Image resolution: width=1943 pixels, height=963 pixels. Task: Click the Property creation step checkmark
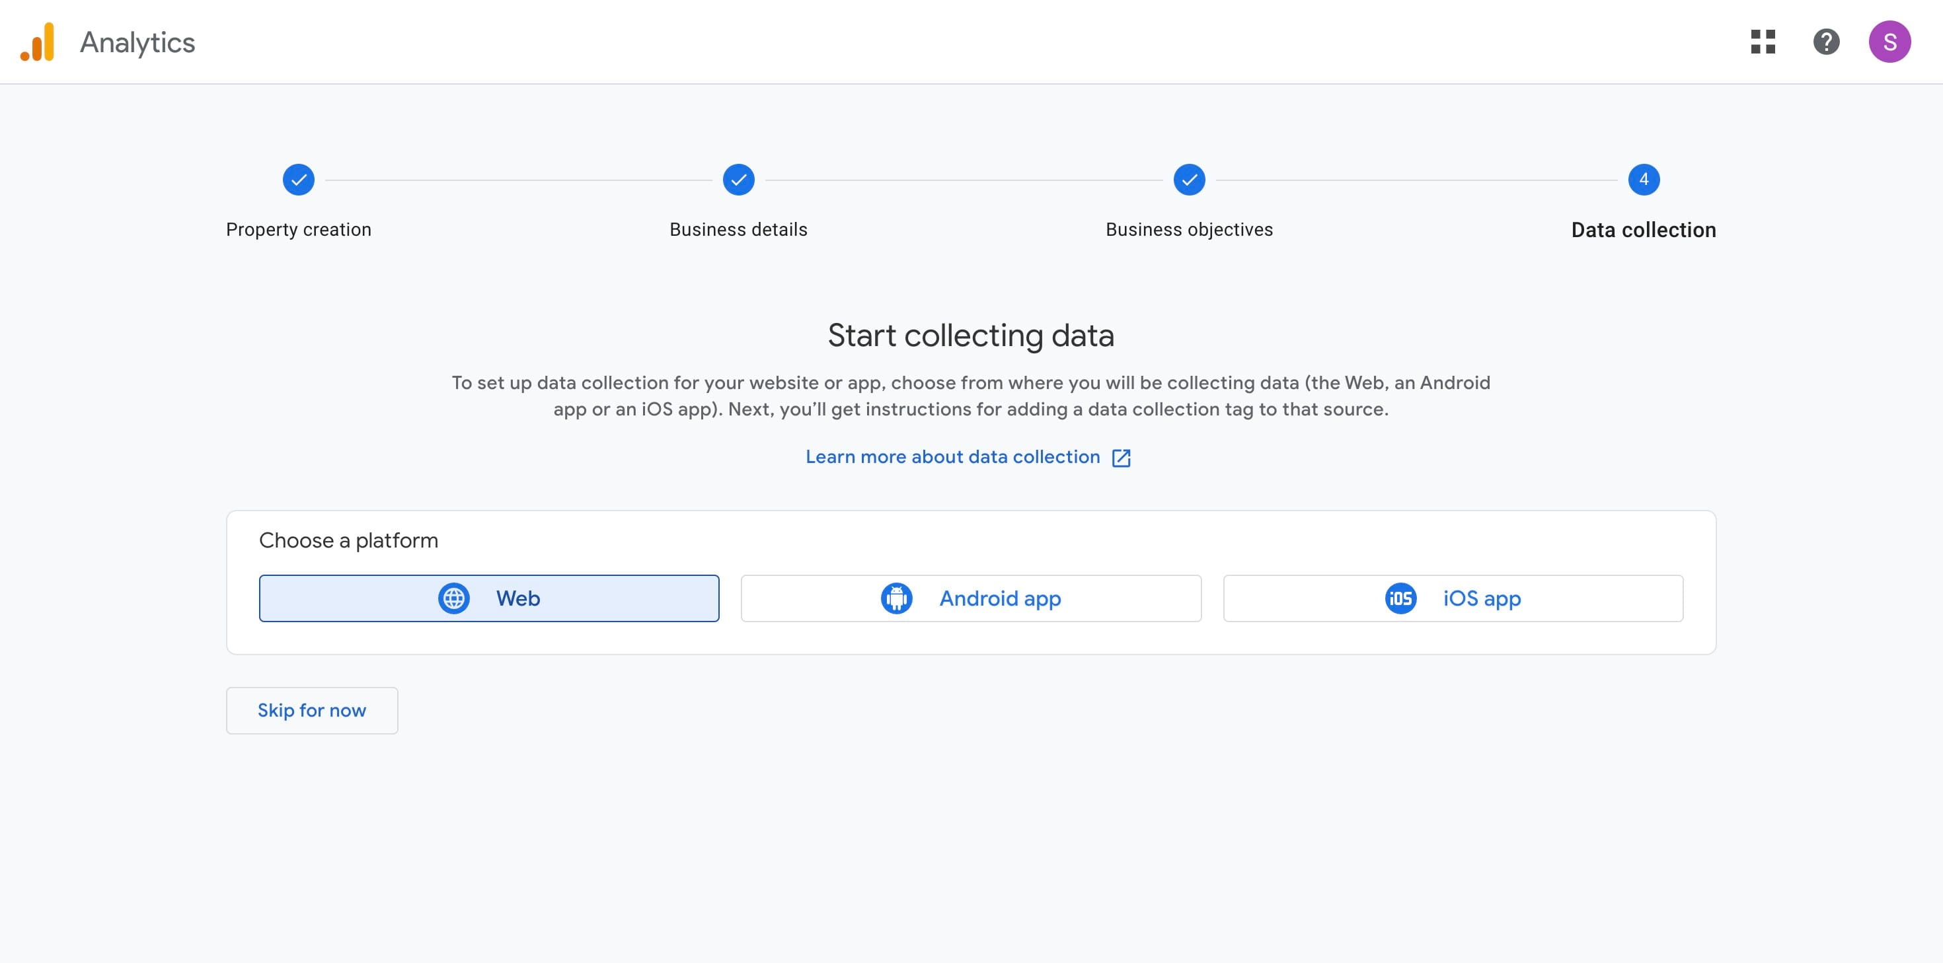click(x=298, y=180)
